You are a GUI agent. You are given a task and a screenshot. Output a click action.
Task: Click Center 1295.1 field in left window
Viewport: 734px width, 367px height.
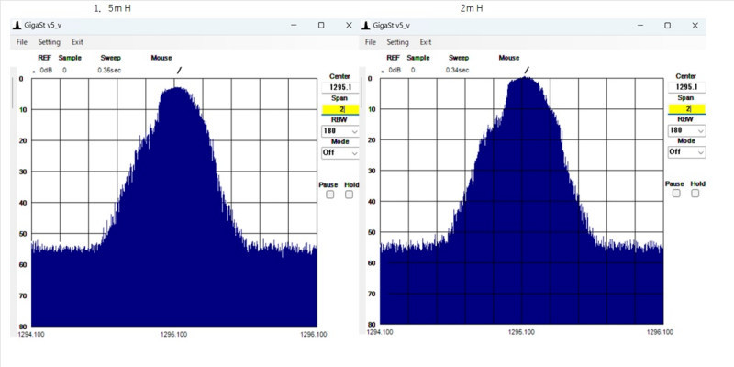tap(340, 87)
